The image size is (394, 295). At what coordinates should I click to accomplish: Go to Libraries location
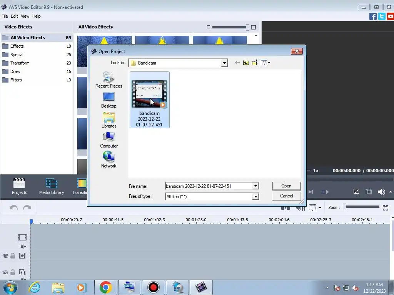[x=109, y=120]
